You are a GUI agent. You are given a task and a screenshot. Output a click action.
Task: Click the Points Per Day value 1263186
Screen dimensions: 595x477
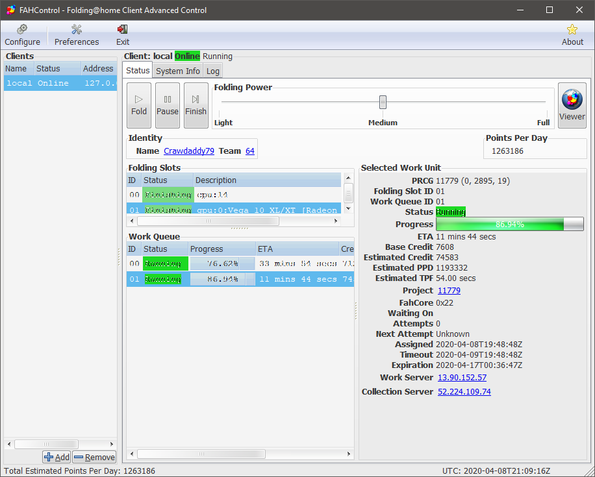(507, 151)
